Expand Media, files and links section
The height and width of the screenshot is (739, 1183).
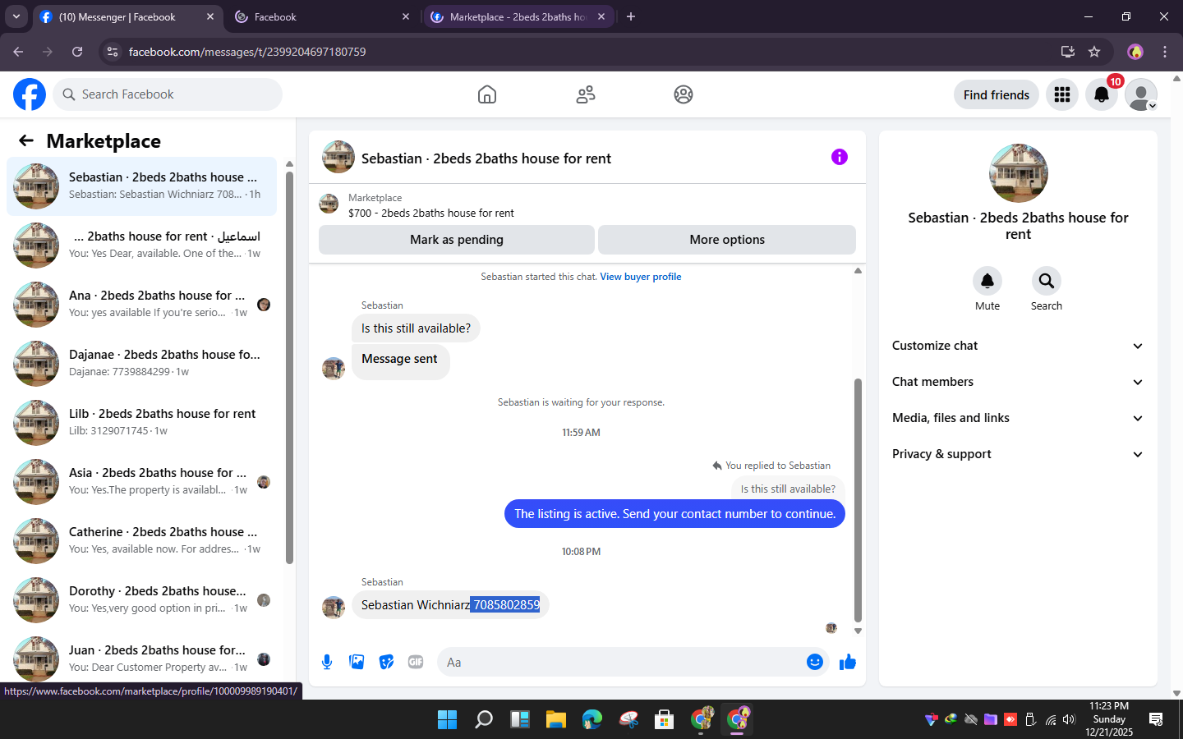pos(1018,418)
